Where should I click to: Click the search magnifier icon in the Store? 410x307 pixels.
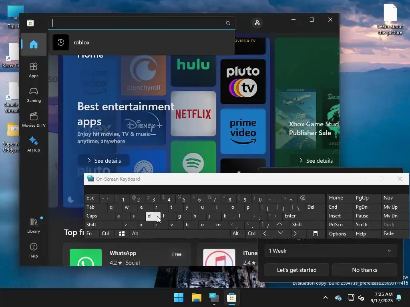228,23
